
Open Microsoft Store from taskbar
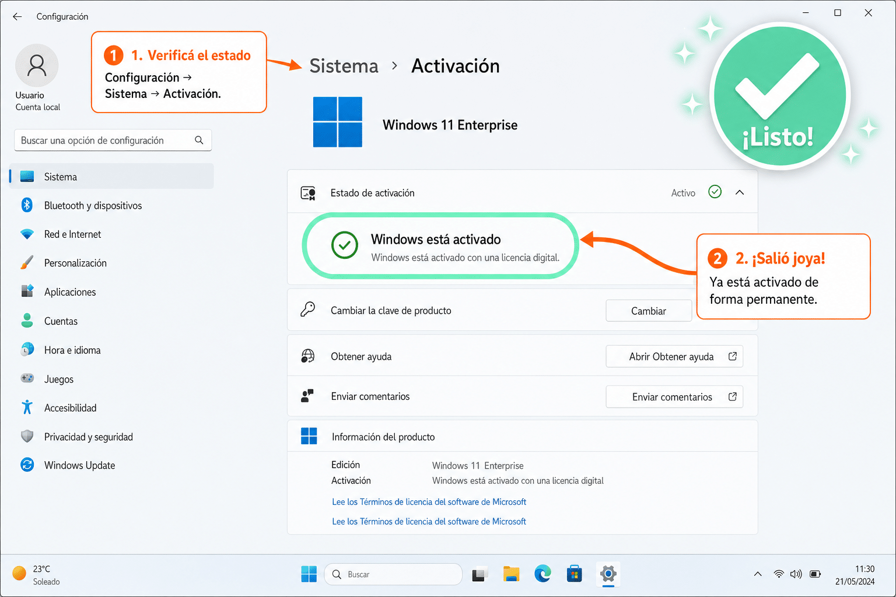[x=575, y=574]
